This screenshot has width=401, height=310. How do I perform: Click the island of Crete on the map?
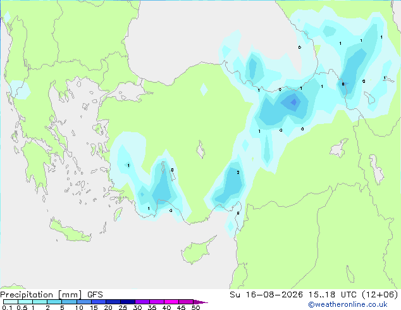[x=70, y=232]
